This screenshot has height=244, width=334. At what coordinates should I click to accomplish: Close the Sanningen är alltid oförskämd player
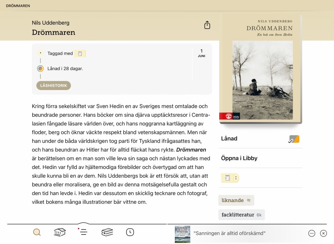pos(323,233)
